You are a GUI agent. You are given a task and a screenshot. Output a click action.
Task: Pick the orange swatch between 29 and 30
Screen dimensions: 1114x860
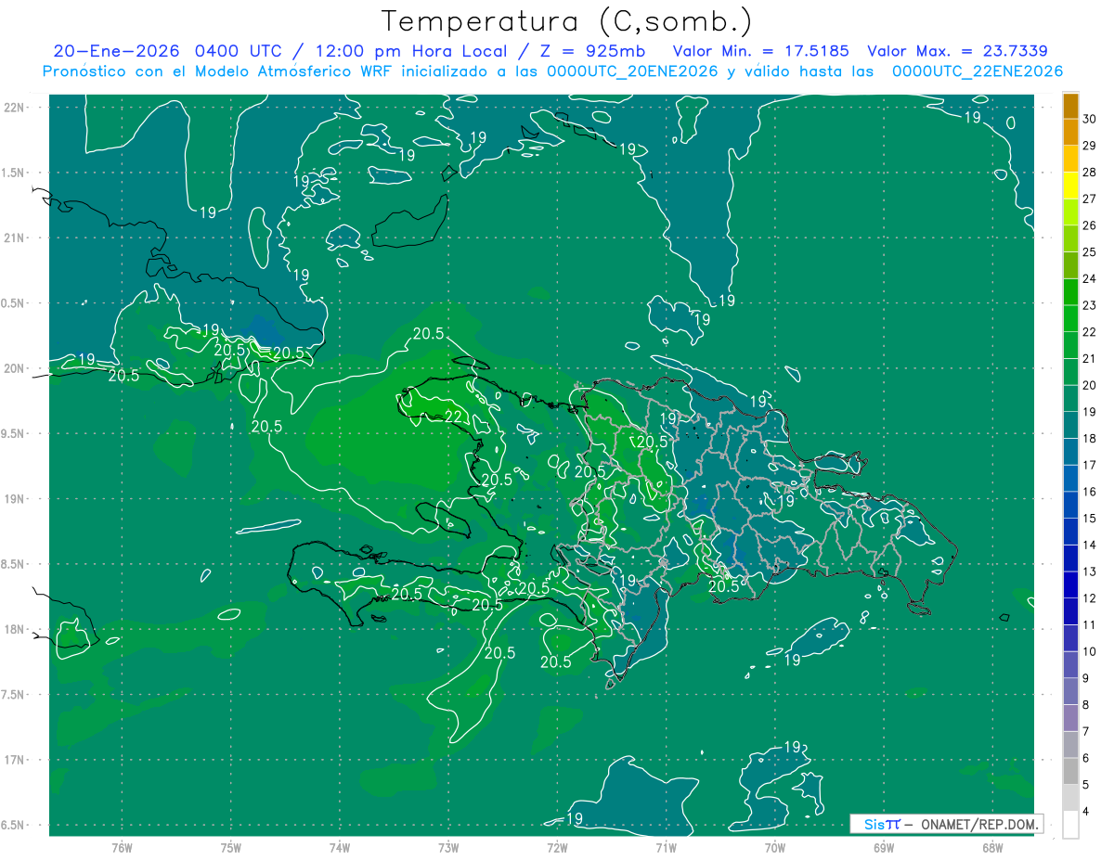[1070, 133]
